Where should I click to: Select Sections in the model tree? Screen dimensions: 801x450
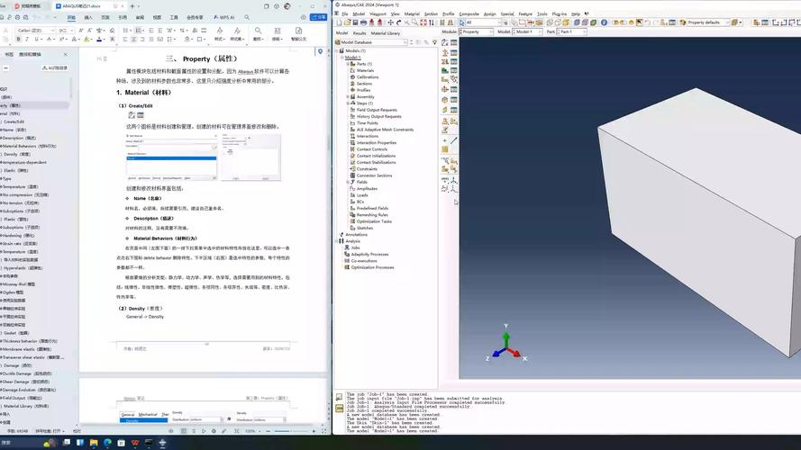click(x=364, y=84)
